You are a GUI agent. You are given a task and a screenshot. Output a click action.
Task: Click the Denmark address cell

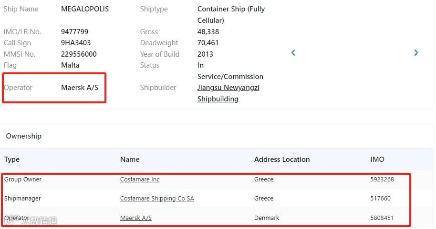[x=267, y=218]
